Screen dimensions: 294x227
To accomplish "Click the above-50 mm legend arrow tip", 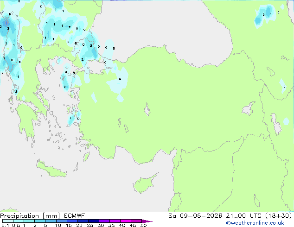I will coord(147,221).
